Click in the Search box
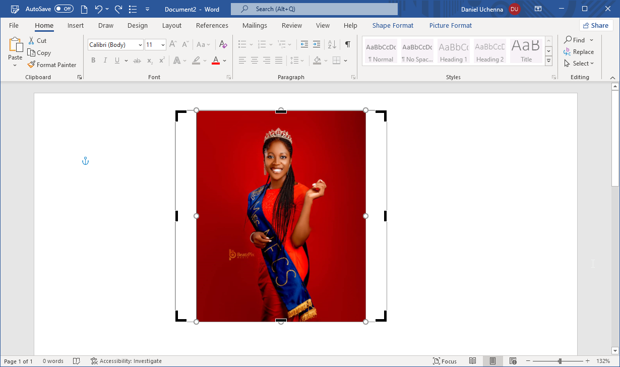620x367 pixels. pos(314,9)
